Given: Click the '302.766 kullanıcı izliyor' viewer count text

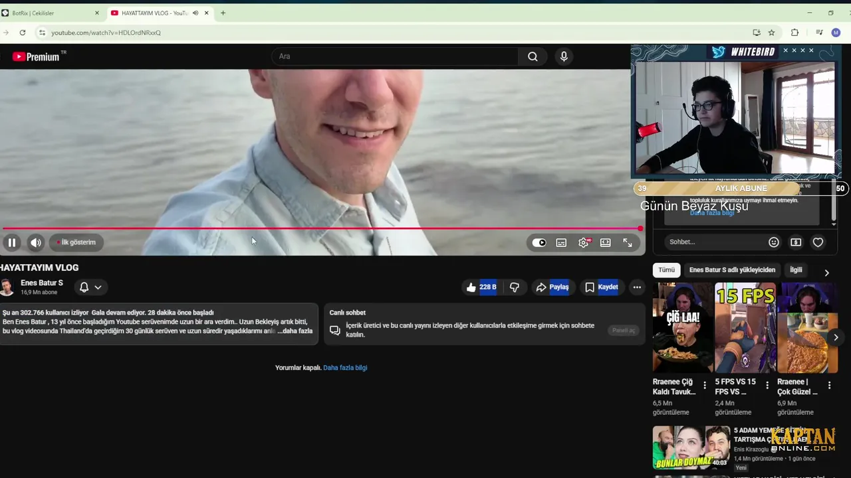Looking at the screenshot, I should point(45,313).
